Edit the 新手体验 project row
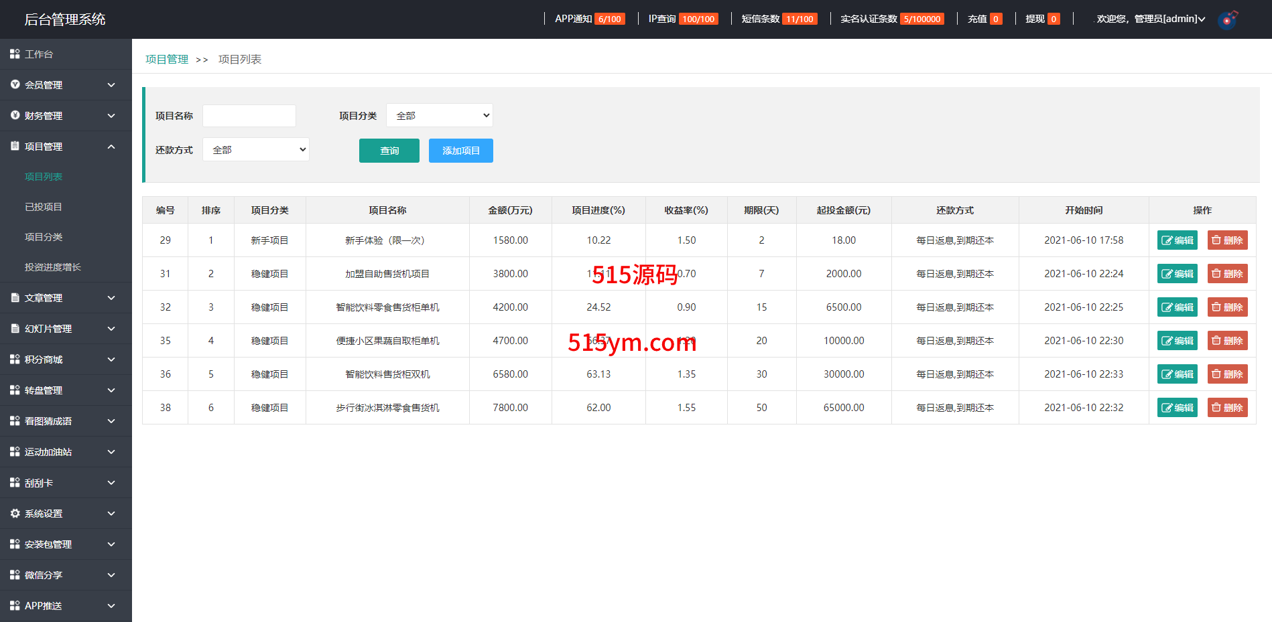The image size is (1272, 622). [x=1177, y=240]
